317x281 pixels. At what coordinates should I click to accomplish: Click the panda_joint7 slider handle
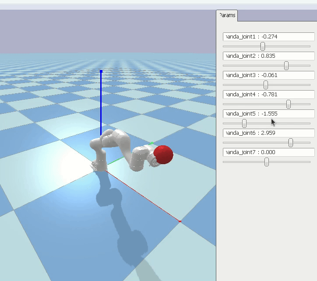(267, 162)
